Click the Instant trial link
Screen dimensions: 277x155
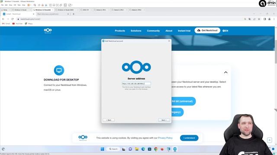(x=184, y=31)
